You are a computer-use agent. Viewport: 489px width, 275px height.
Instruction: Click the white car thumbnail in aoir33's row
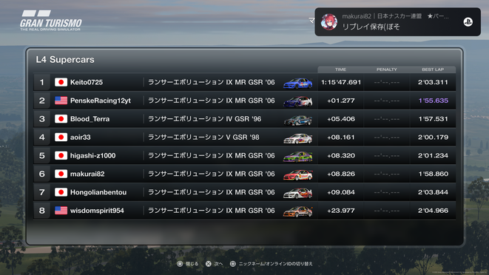coord(298,138)
